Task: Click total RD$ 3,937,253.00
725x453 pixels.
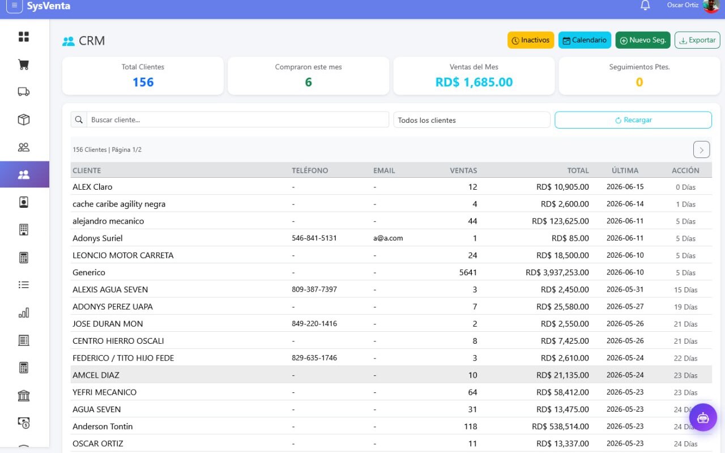Action: [x=557, y=272]
